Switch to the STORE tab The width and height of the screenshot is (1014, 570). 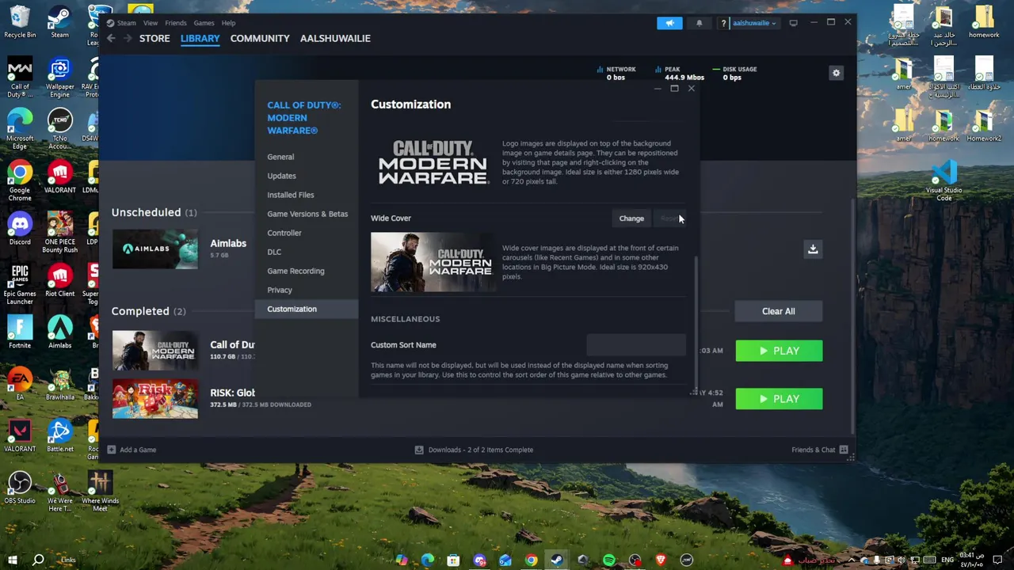[154, 38]
